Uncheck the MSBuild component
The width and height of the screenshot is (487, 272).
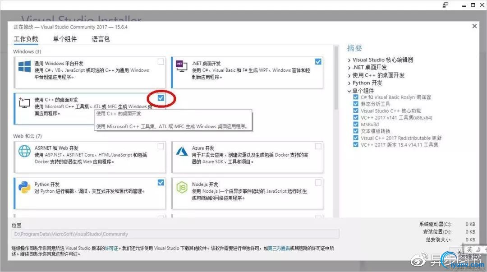(x=356, y=124)
